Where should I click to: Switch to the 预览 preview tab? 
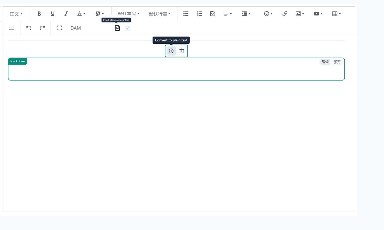tap(337, 62)
